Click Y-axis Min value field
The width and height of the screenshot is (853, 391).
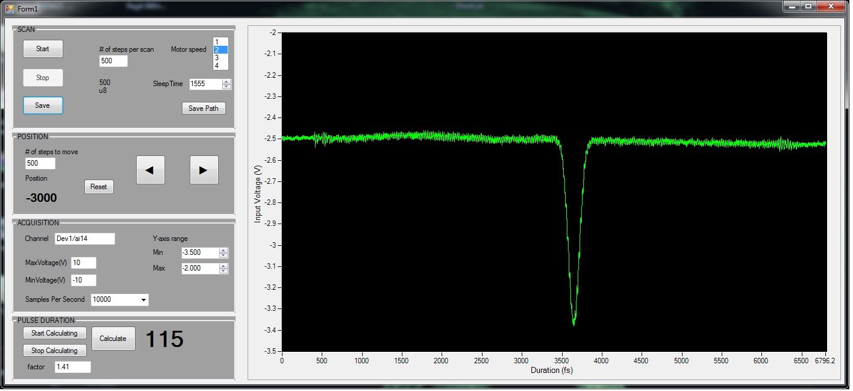tap(200, 253)
